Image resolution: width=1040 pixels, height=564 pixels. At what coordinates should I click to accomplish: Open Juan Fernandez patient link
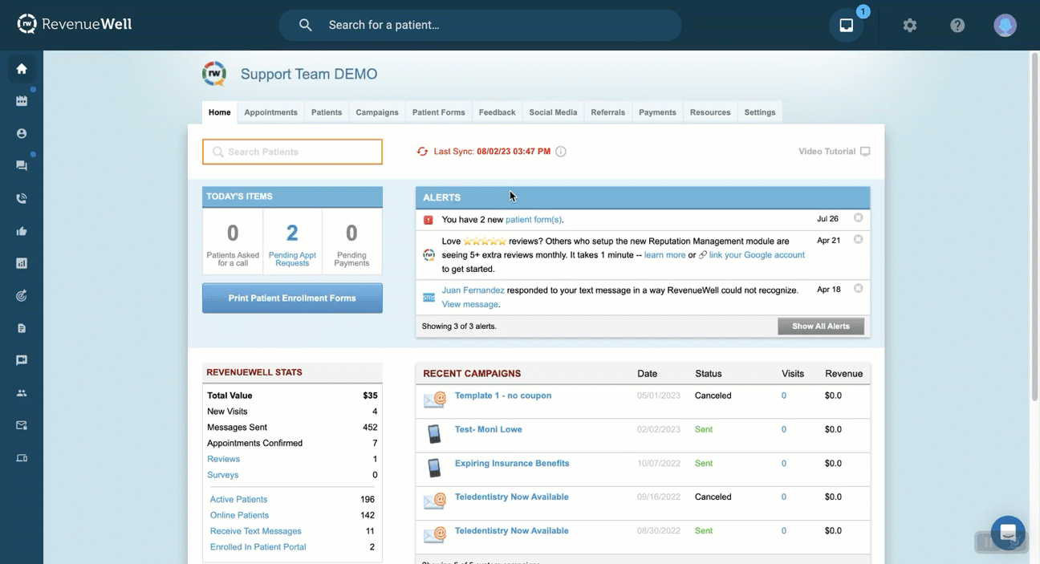tap(473, 290)
